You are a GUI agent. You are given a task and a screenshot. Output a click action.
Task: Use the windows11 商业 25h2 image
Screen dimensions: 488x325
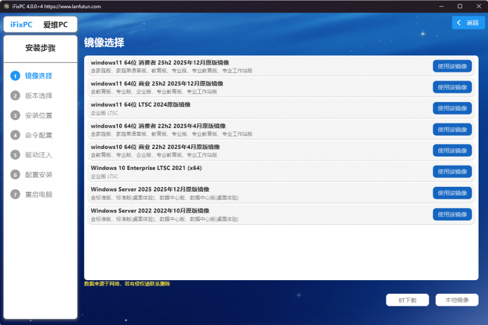[452, 87]
